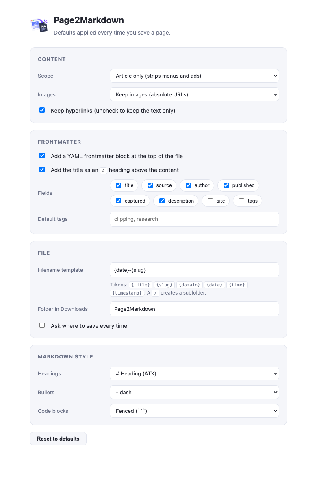Open the Headings style dropdown
Screen dimensions: 317x480
coord(194,374)
